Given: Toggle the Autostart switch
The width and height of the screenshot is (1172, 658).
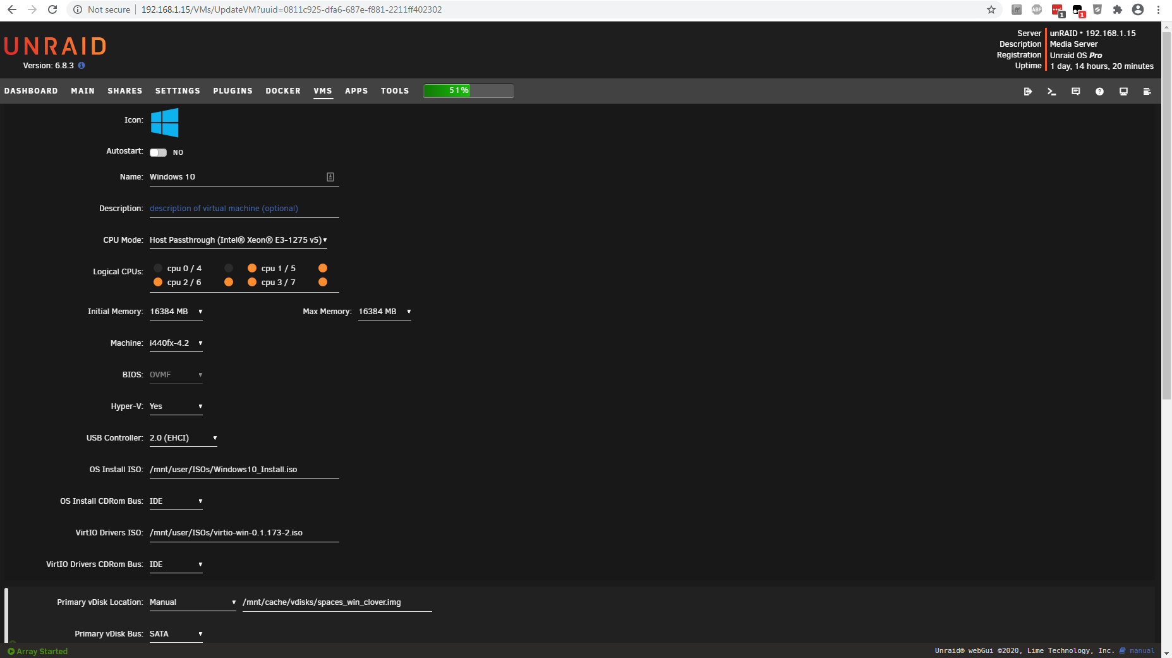Looking at the screenshot, I should tap(158, 152).
